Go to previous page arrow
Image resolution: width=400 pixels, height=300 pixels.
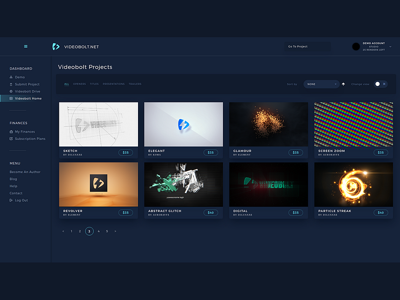coord(63,231)
